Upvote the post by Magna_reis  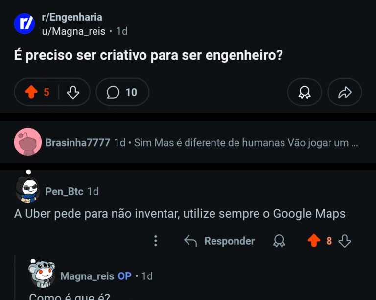pyautogui.click(x=31, y=92)
